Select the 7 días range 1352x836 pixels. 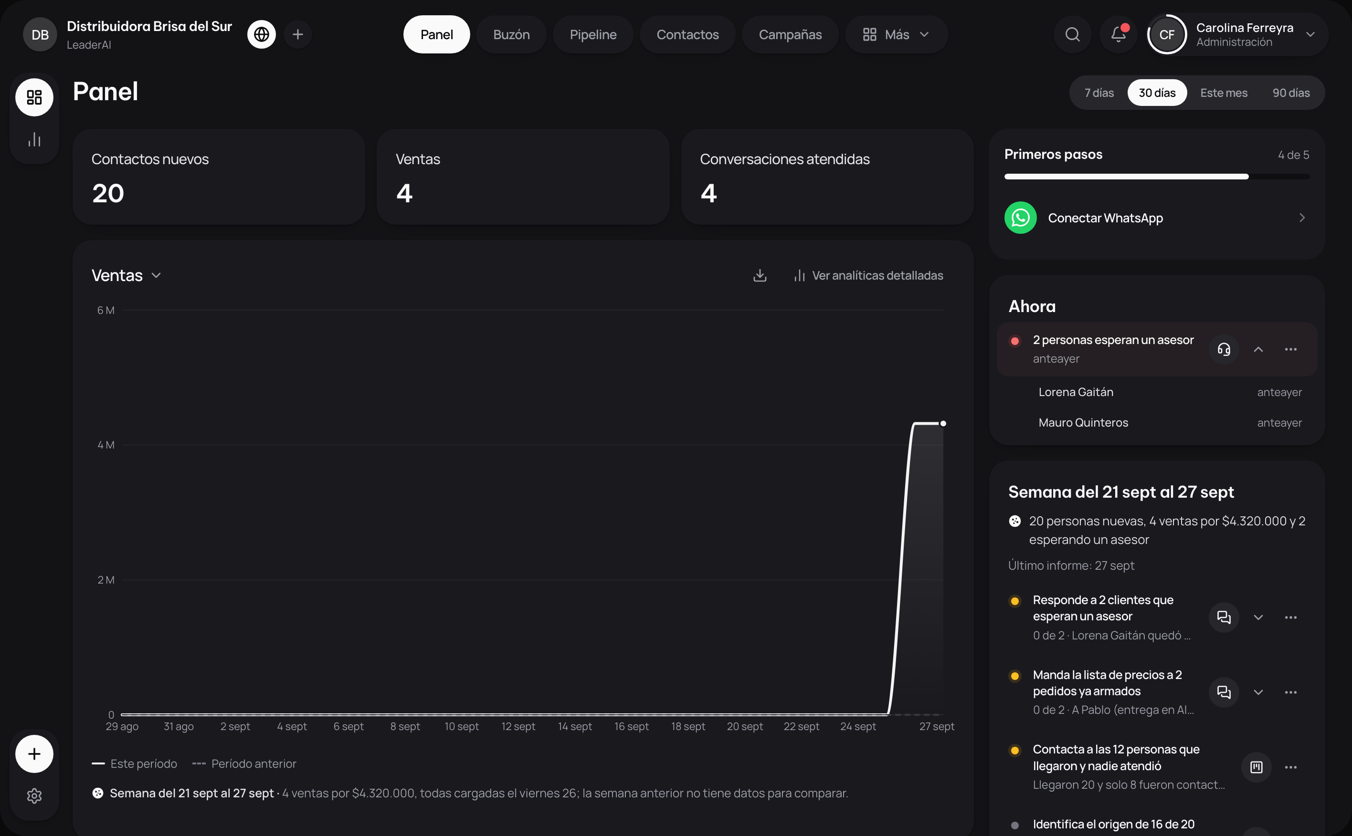1098,93
